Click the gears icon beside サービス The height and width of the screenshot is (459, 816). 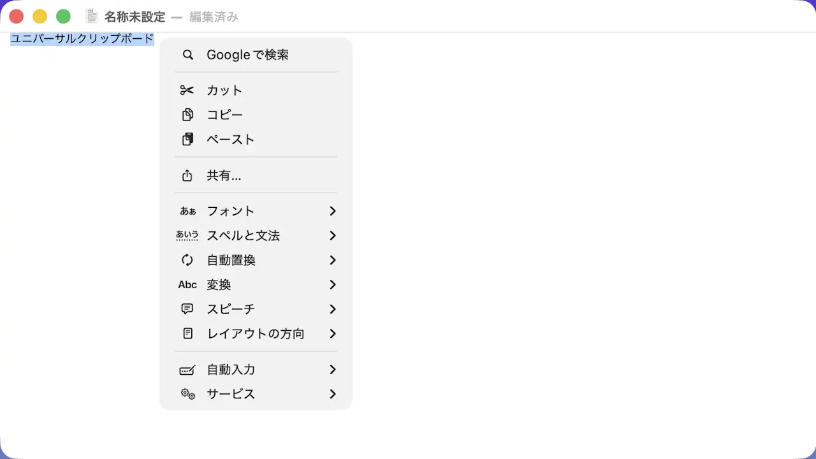pyautogui.click(x=187, y=394)
